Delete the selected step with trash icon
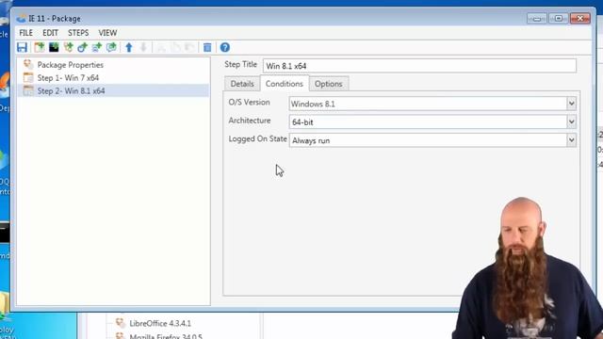Viewport: 603px width, 339px height. [207, 47]
